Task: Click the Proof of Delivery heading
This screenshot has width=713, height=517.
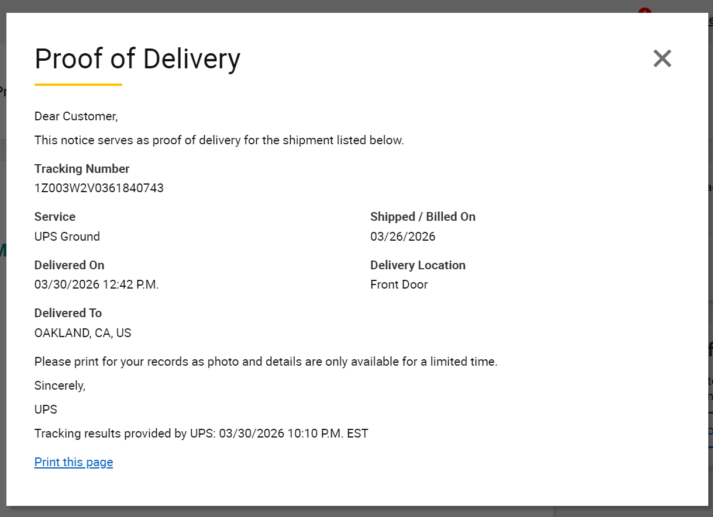Action: (137, 59)
